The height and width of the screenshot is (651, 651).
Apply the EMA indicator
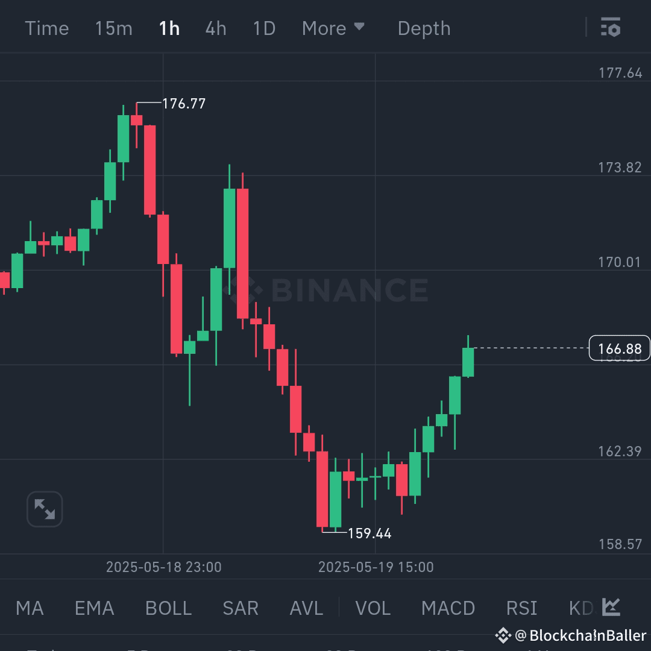(93, 608)
